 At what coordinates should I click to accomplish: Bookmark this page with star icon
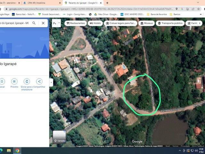tap(199, 9)
